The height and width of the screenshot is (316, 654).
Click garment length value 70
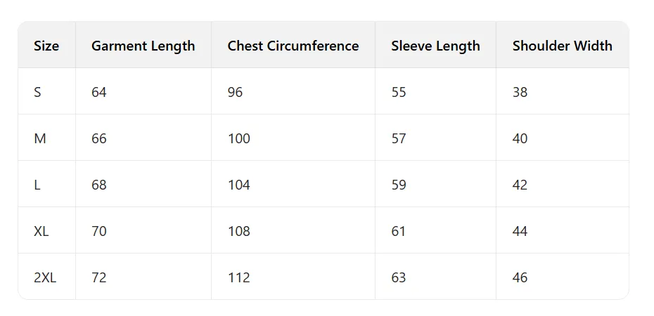pyautogui.click(x=99, y=231)
